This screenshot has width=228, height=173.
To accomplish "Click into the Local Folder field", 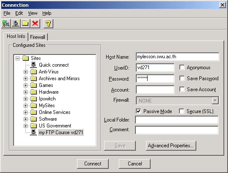I will pyautogui.click(x=176, y=120).
